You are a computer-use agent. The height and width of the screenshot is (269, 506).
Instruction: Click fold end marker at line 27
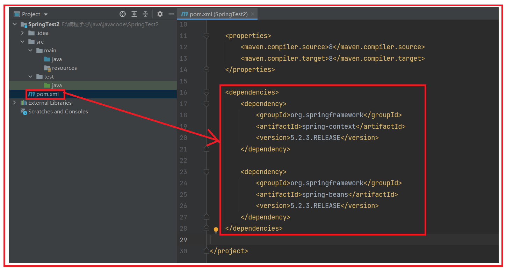(x=207, y=217)
